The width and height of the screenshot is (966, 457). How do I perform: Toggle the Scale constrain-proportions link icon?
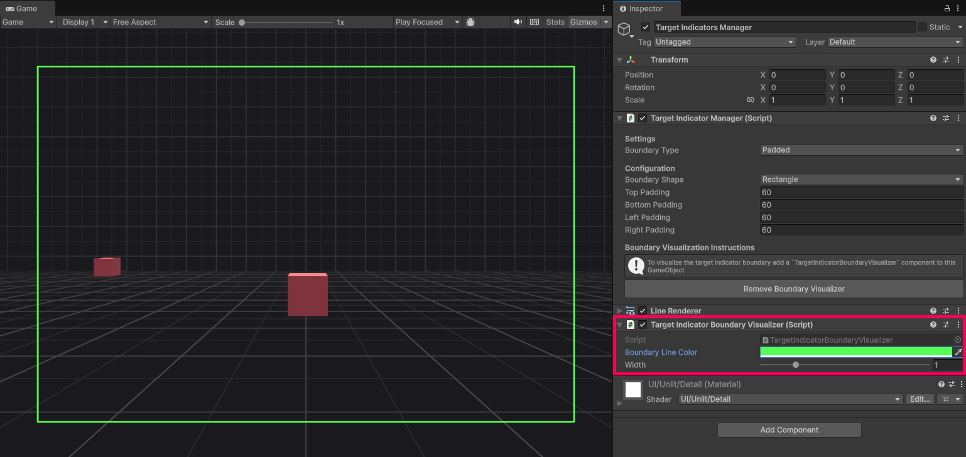point(750,100)
